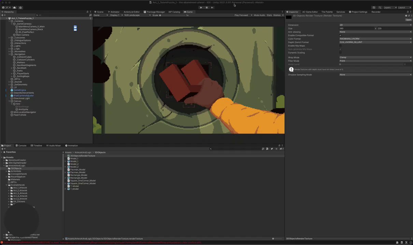Open the Filter Mode dropdown
Viewport: 413px width, 245px height.
tap(375, 61)
